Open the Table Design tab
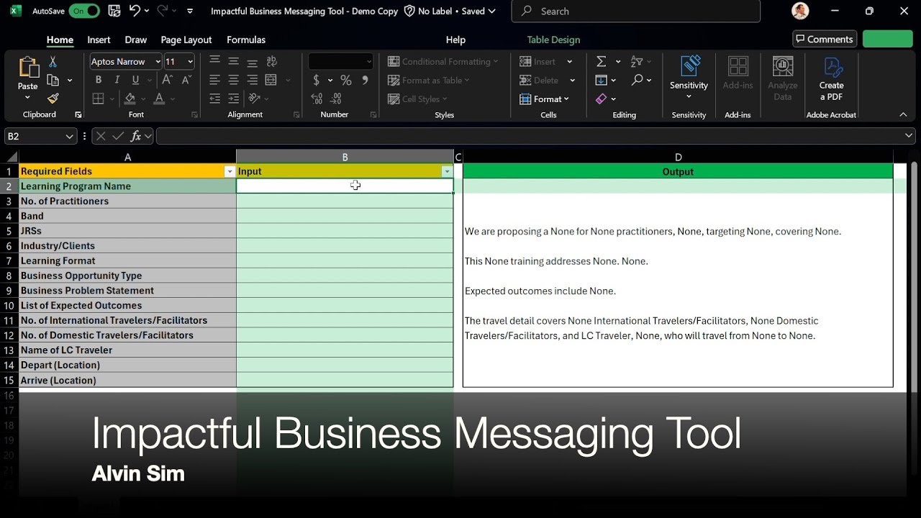 pyautogui.click(x=553, y=40)
